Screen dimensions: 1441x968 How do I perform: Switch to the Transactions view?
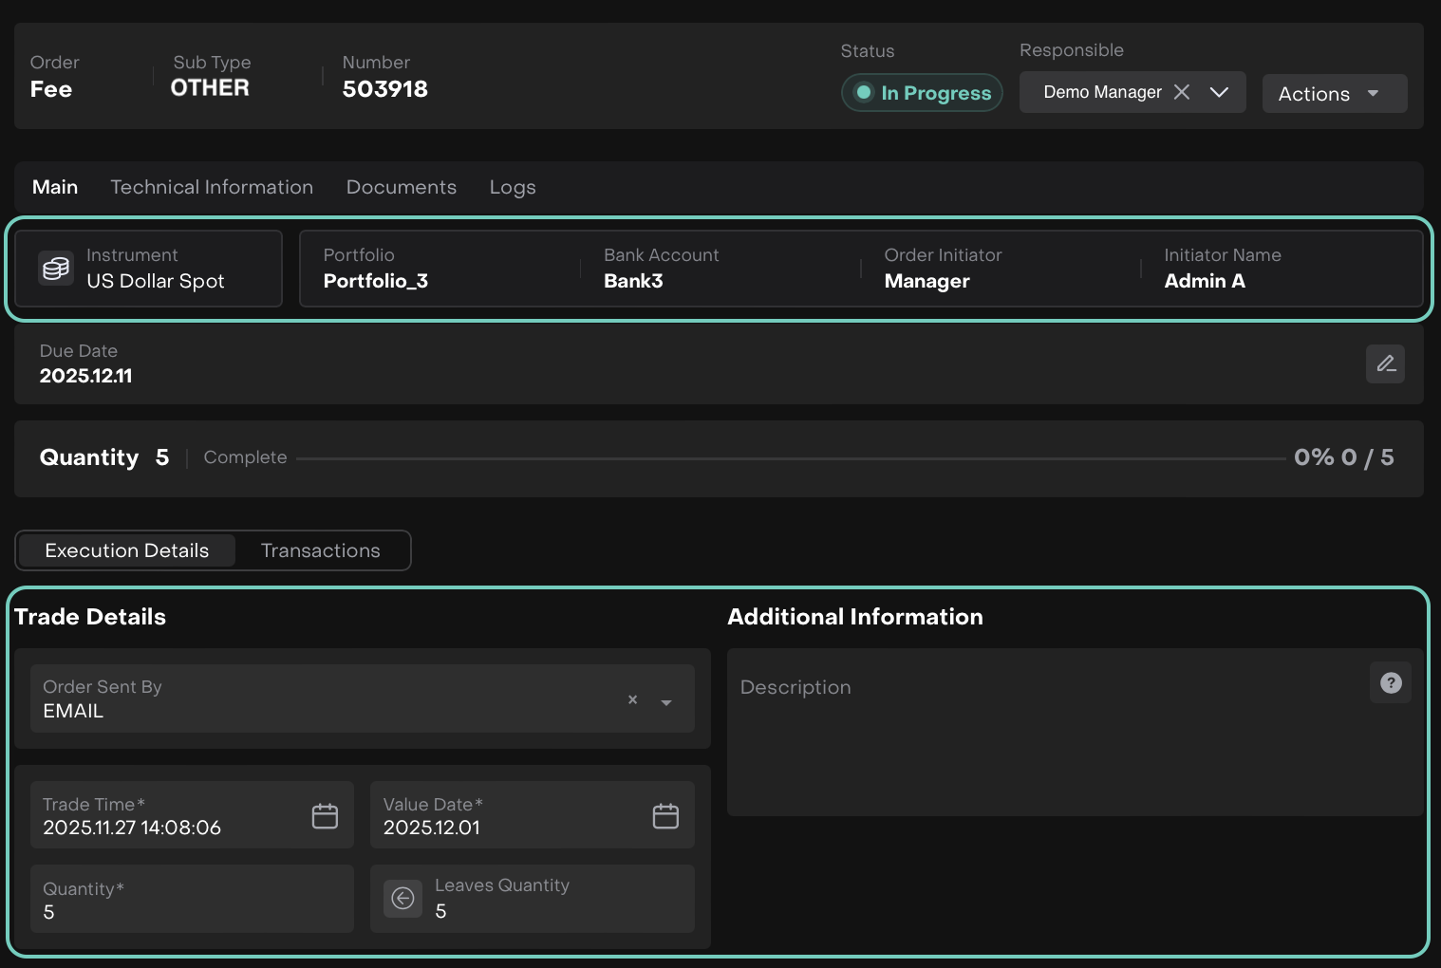pyautogui.click(x=320, y=551)
